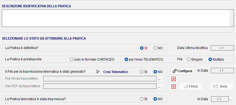Click the Descrizione identificativa text area

tap(118, 18)
